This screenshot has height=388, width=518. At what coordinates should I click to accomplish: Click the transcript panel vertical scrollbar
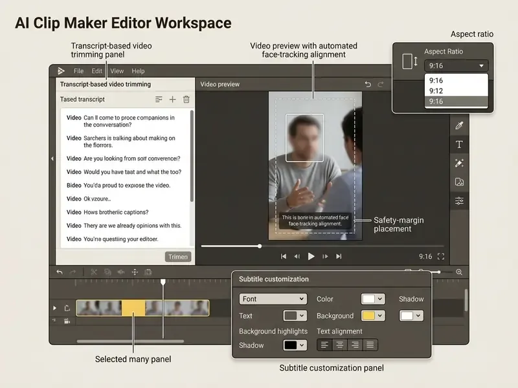(192, 156)
